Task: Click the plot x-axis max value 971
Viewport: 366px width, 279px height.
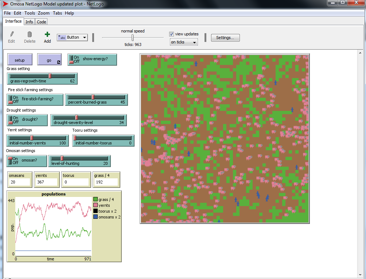Action: click(x=88, y=259)
